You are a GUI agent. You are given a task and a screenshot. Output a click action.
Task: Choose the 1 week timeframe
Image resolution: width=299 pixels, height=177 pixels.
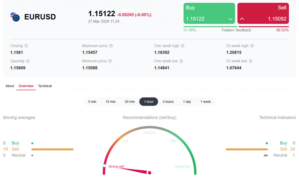[x=206, y=102]
